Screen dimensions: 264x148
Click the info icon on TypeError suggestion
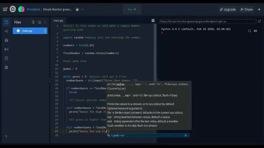click(186, 136)
